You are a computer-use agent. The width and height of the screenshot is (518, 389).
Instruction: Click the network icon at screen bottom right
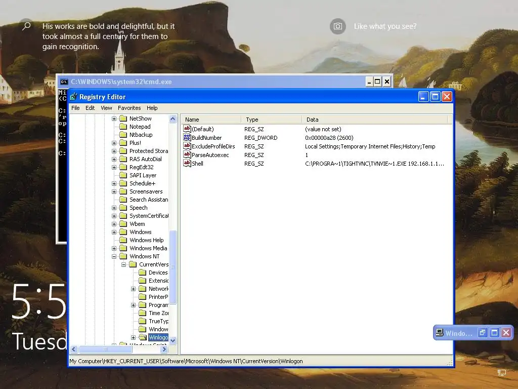[x=502, y=373]
